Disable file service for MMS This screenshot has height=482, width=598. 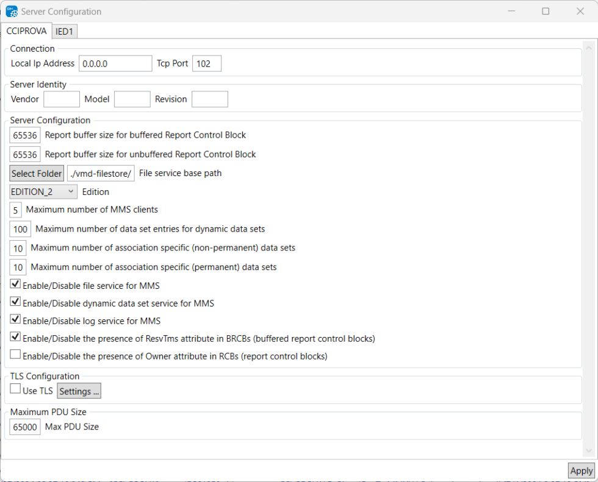(x=15, y=283)
